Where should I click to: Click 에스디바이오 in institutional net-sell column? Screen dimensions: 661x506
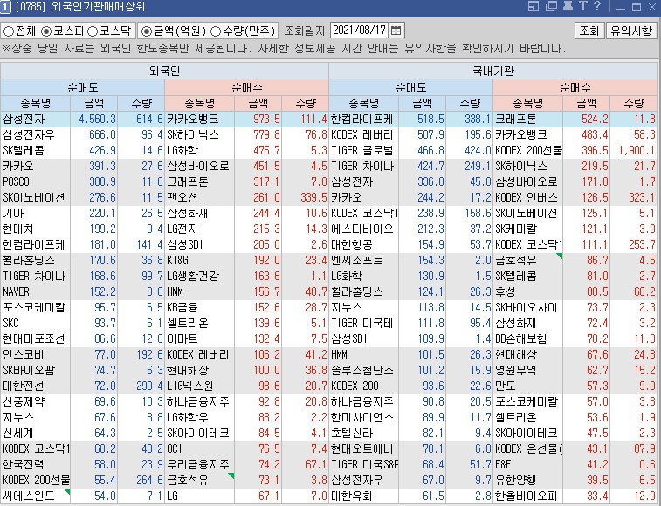pyautogui.click(x=362, y=229)
